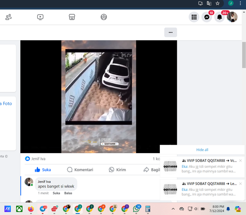The width and height of the screenshot is (246, 215).
Task: Open second VVIP SOBAT QQSTAR88 Le notification
Action: point(202,190)
